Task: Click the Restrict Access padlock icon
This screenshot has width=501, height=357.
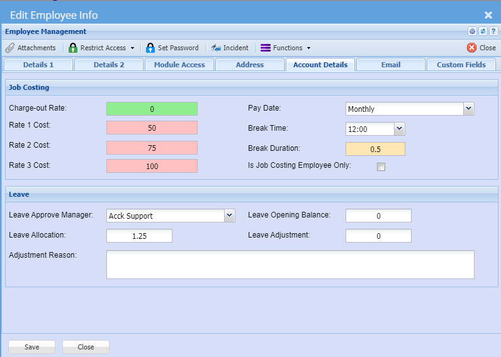Action: click(73, 48)
